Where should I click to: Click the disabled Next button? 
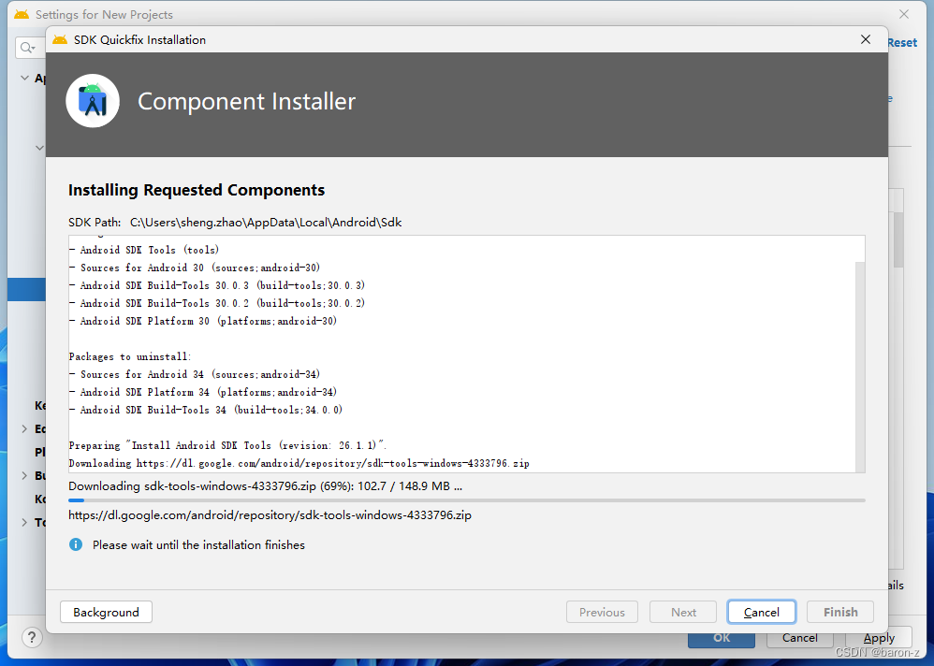pos(683,612)
